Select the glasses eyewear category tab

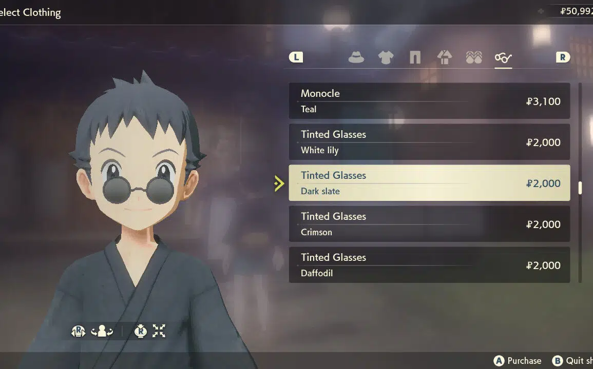tap(503, 58)
